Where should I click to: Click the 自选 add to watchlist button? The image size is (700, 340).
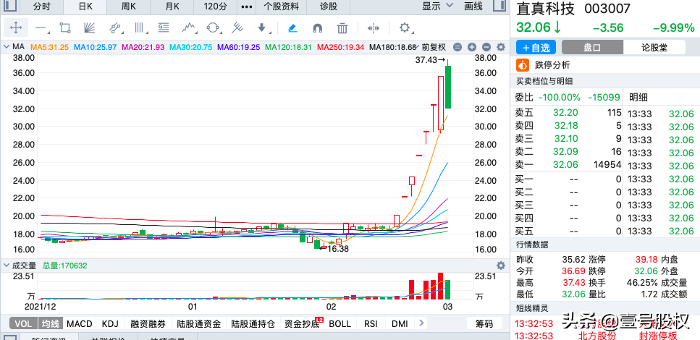point(535,47)
